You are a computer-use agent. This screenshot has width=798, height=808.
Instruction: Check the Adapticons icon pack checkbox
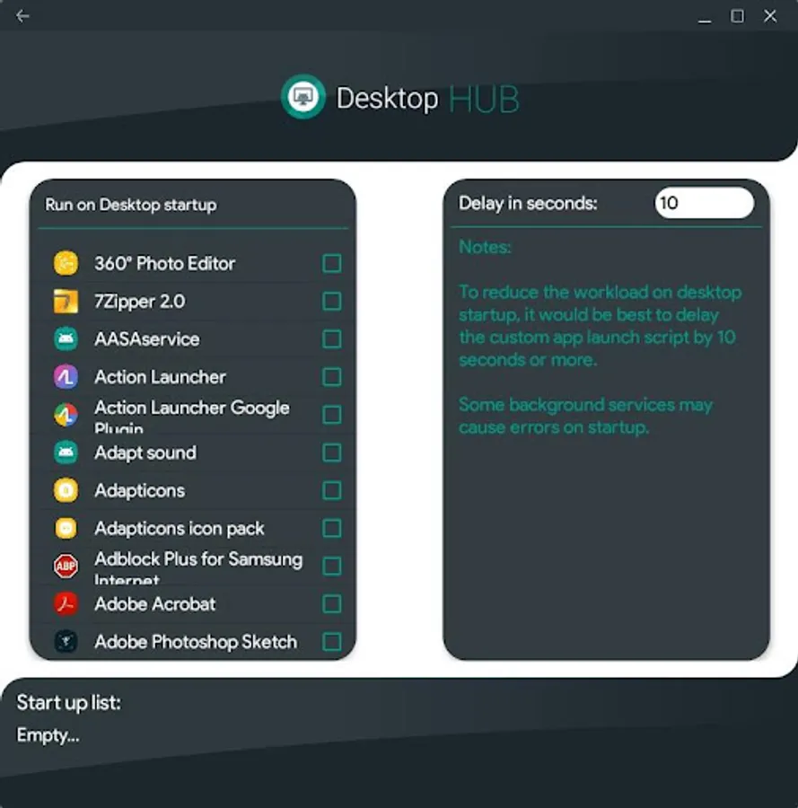(332, 528)
